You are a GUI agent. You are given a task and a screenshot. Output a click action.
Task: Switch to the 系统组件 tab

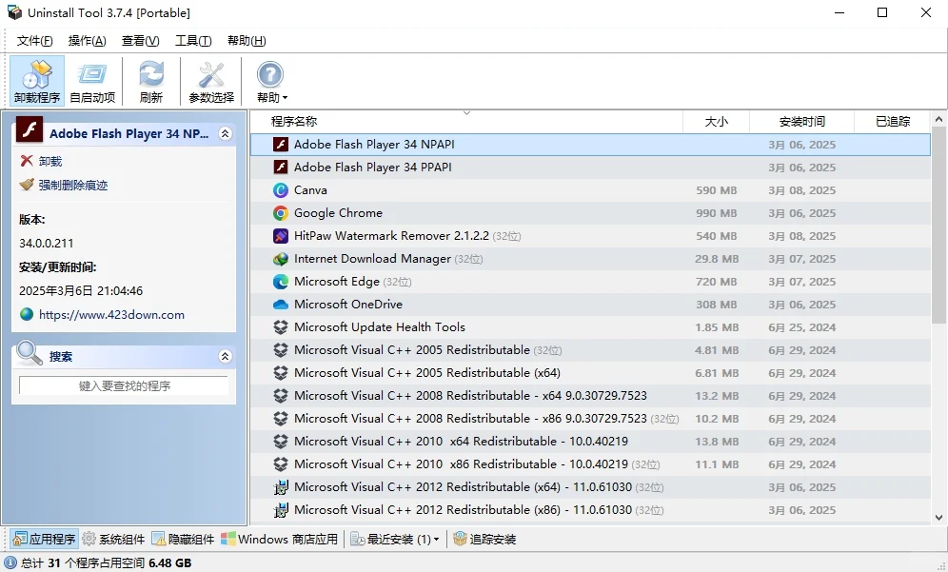tap(113, 539)
